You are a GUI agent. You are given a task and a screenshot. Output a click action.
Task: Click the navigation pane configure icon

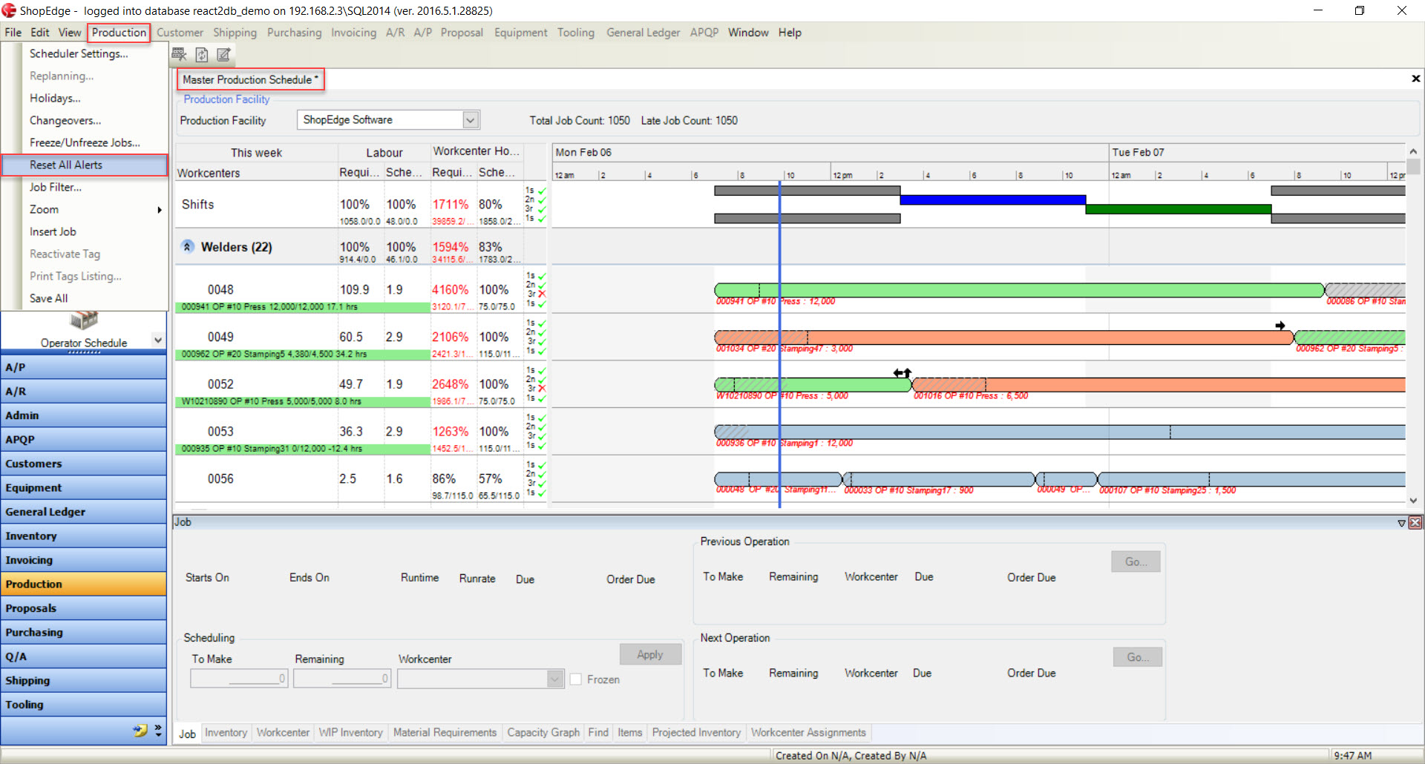(140, 731)
